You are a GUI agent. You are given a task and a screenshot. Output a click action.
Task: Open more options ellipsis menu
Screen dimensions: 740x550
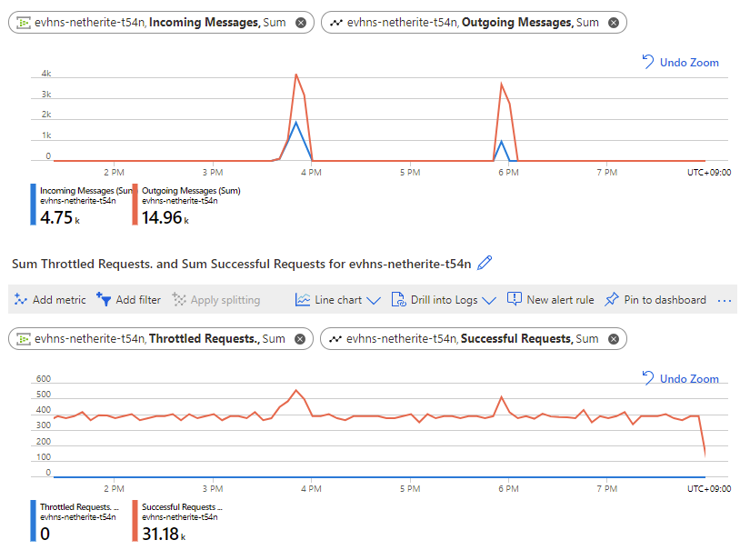click(724, 300)
